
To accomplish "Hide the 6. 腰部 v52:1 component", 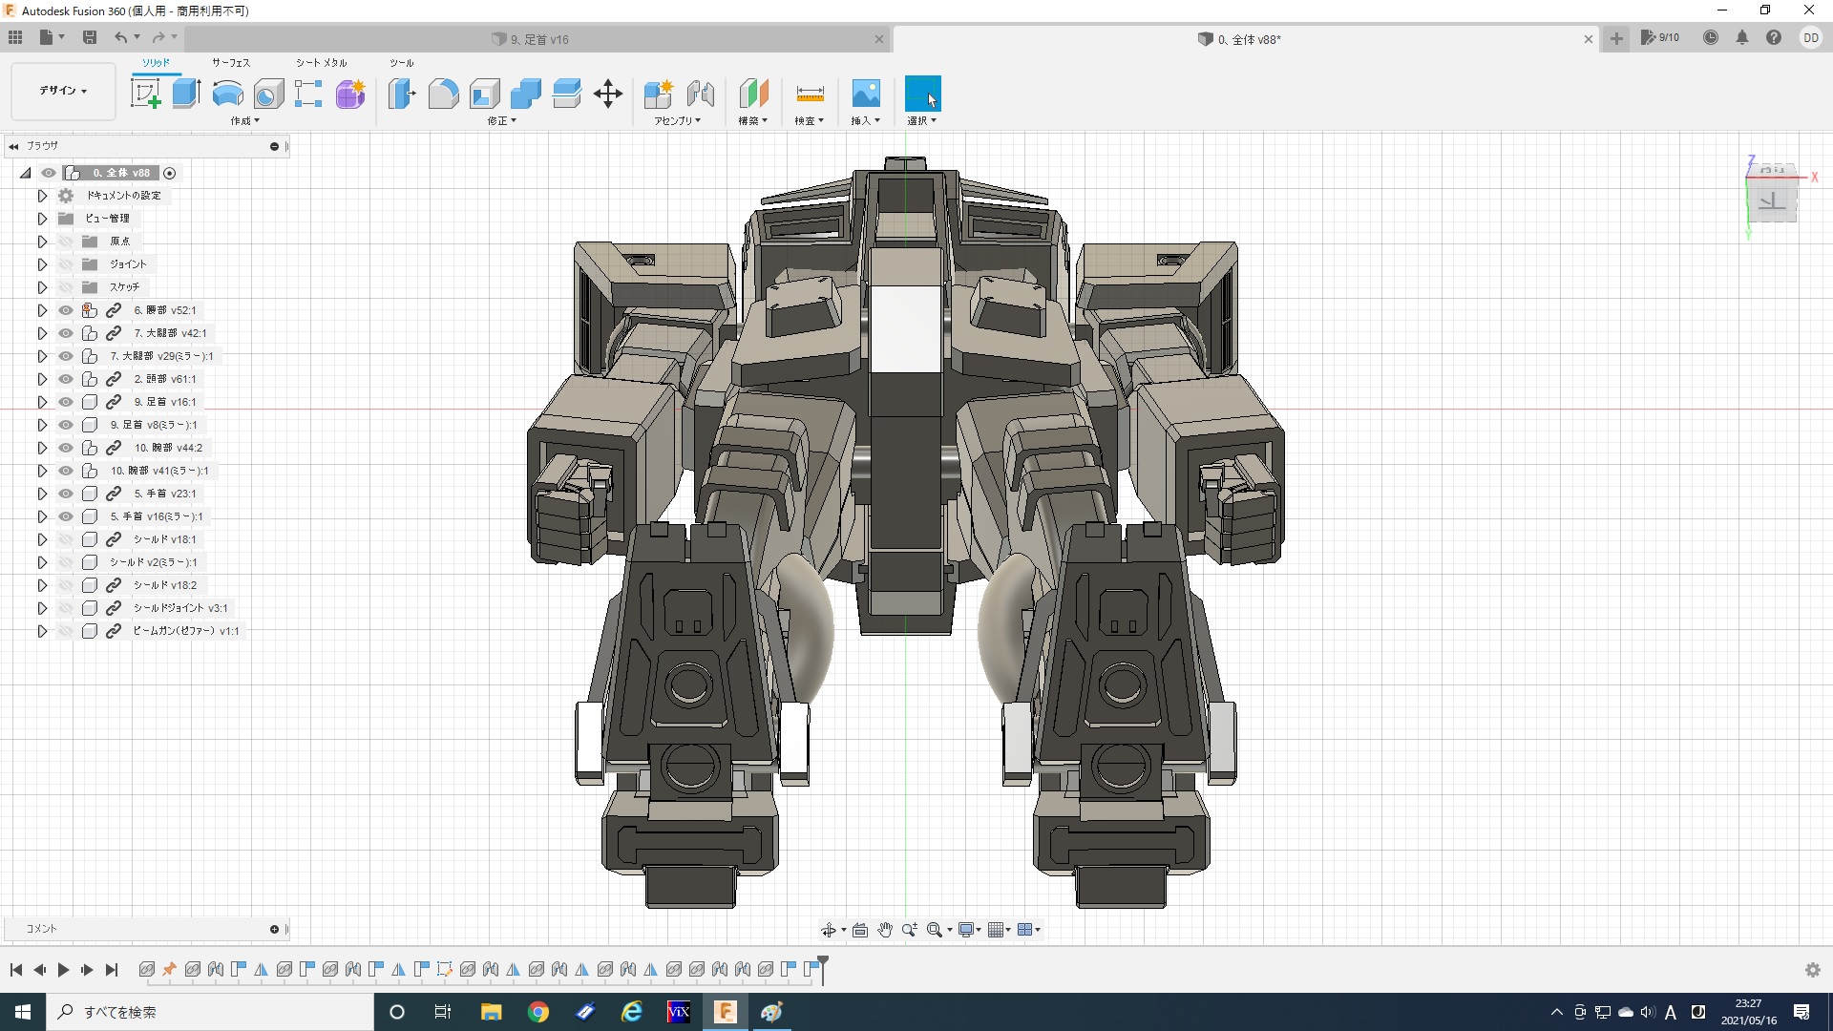I will 65,310.
